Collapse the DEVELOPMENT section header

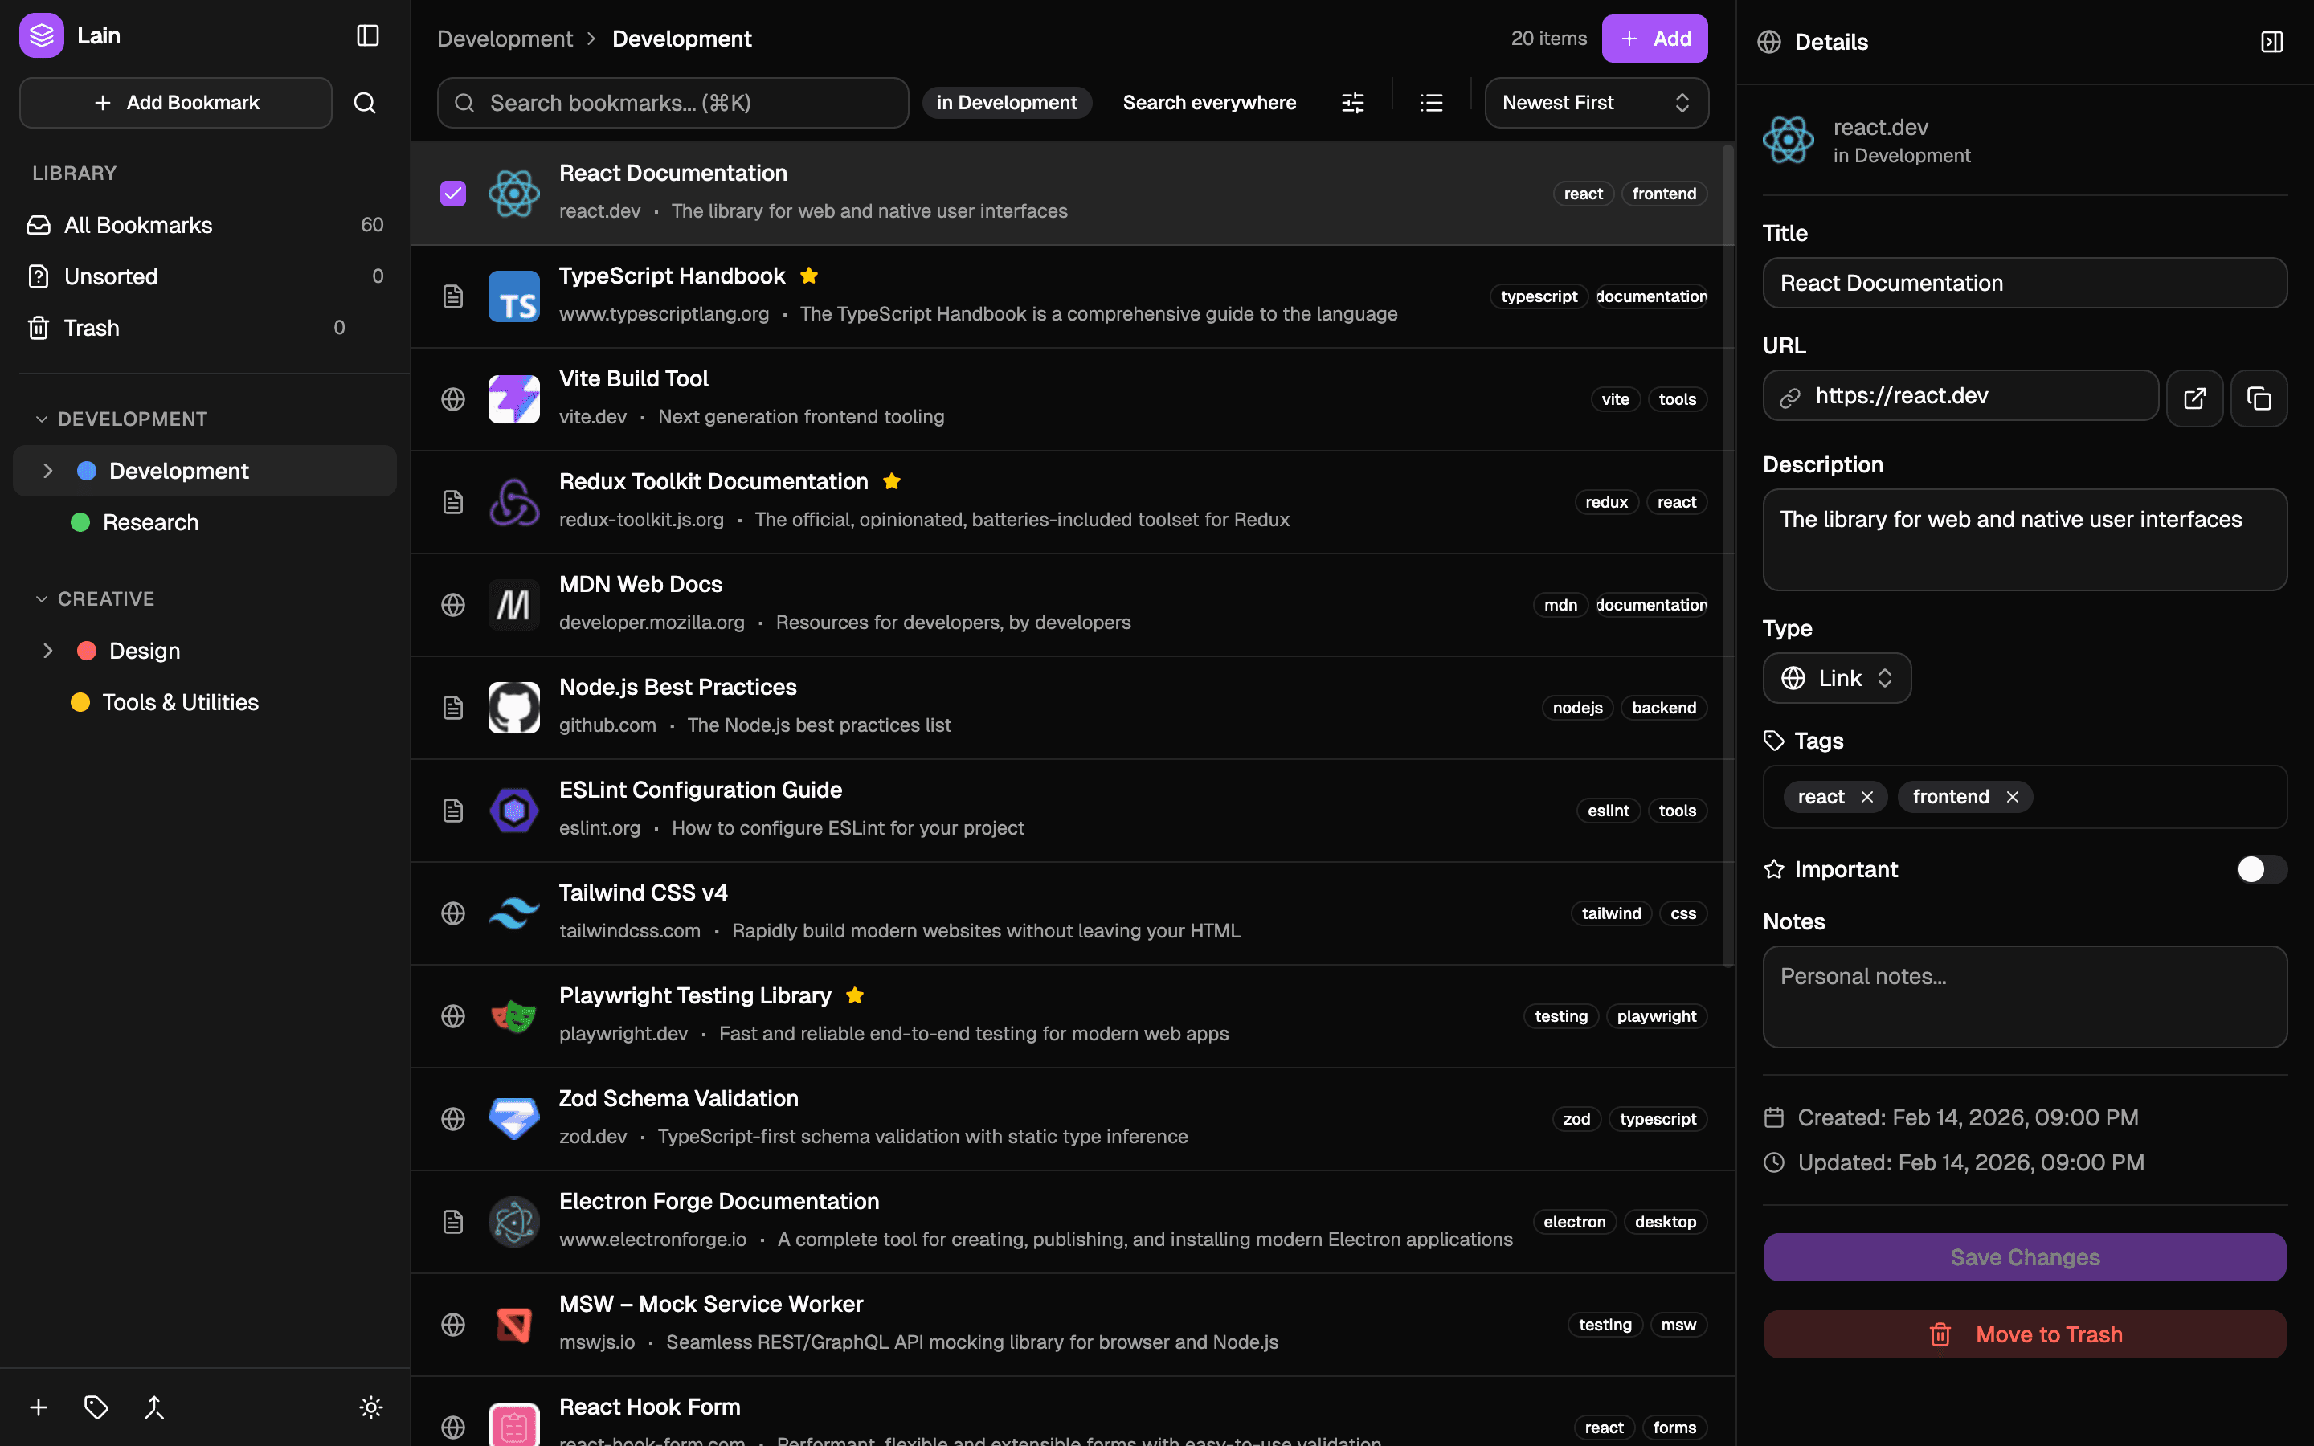121,419
